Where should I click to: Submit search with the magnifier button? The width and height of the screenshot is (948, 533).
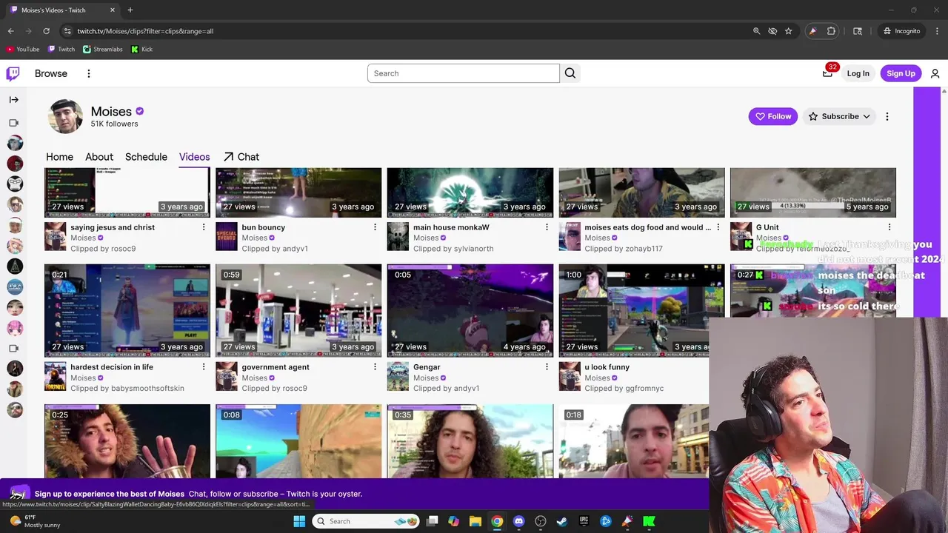(x=570, y=73)
